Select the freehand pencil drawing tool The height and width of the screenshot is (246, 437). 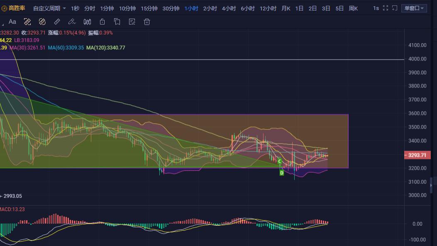72,22
